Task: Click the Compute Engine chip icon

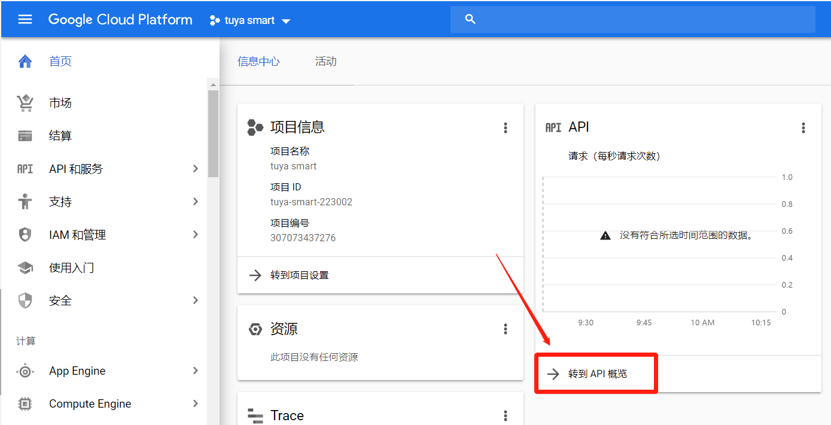Action: pos(25,404)
